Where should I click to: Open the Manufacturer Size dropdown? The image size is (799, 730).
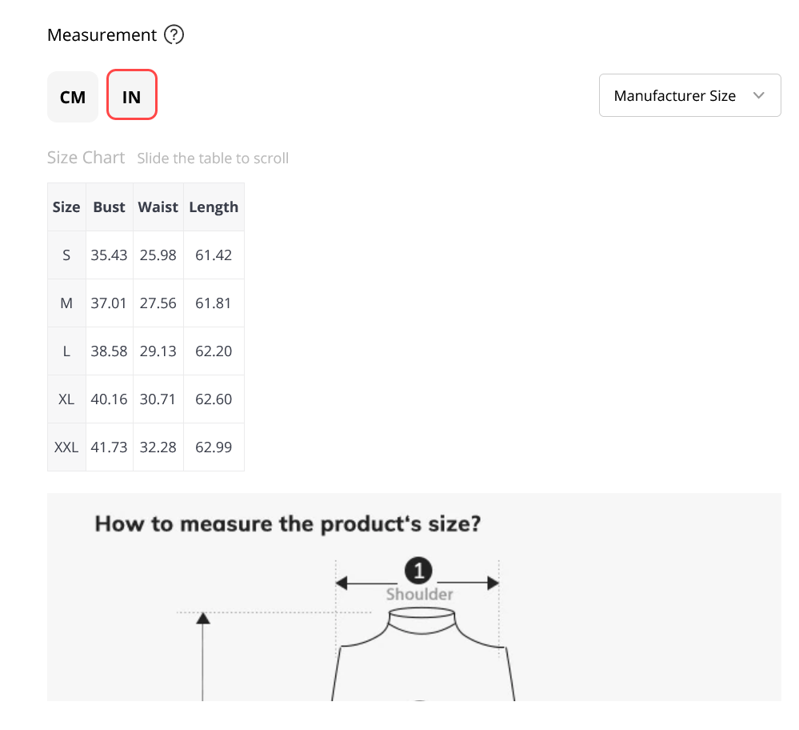690,95
